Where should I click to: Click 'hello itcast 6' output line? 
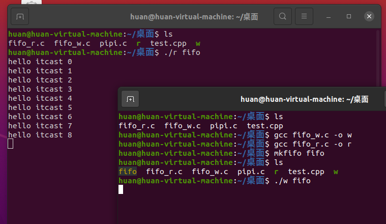tap(40, 117)
